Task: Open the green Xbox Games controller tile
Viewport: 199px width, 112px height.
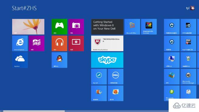Action: coord(59,27)
